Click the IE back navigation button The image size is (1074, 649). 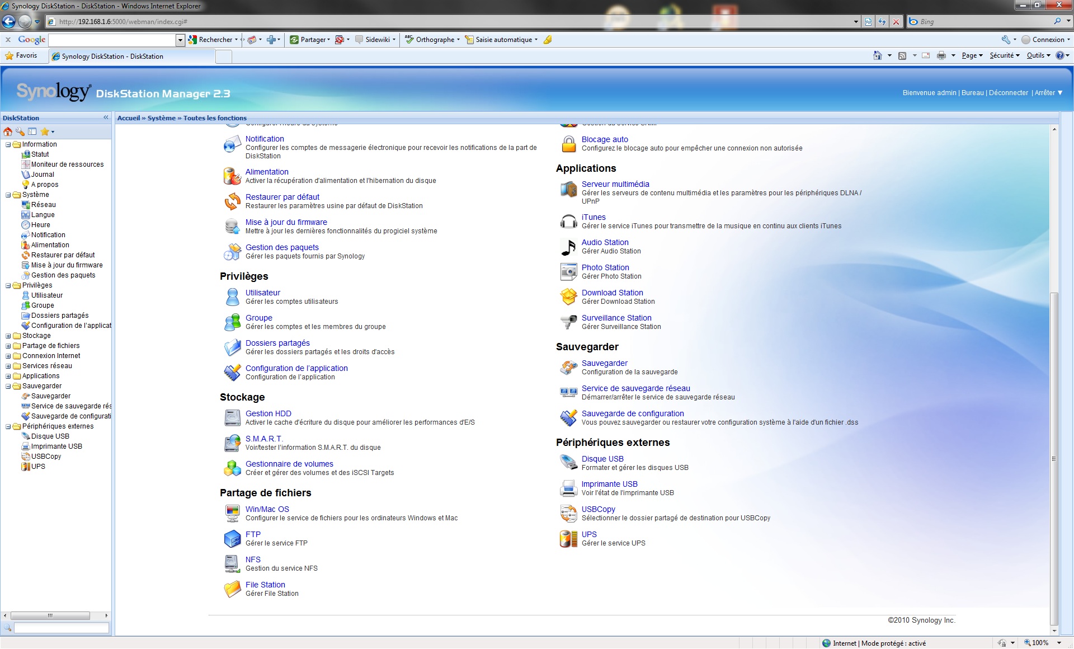[x=9, y=21]
